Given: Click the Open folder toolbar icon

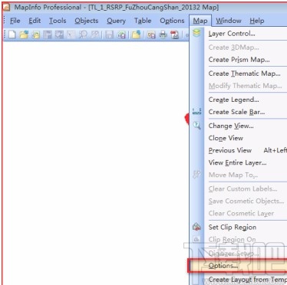Looking at the screenshot, I should click(x=24, y=34).
